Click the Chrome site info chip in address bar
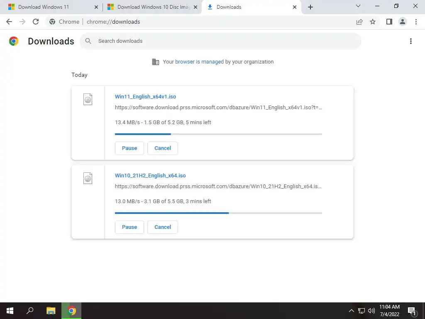The height and width of the screenshot is (319, 425). [x=64, y=22]
